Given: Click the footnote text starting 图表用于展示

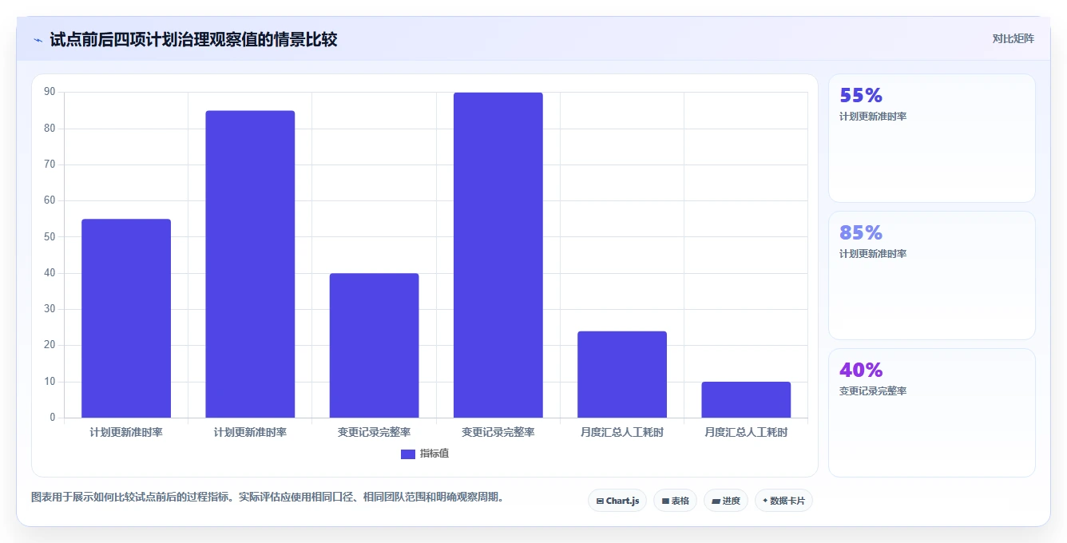Looking at the screenshot, I should click(267, 497).
